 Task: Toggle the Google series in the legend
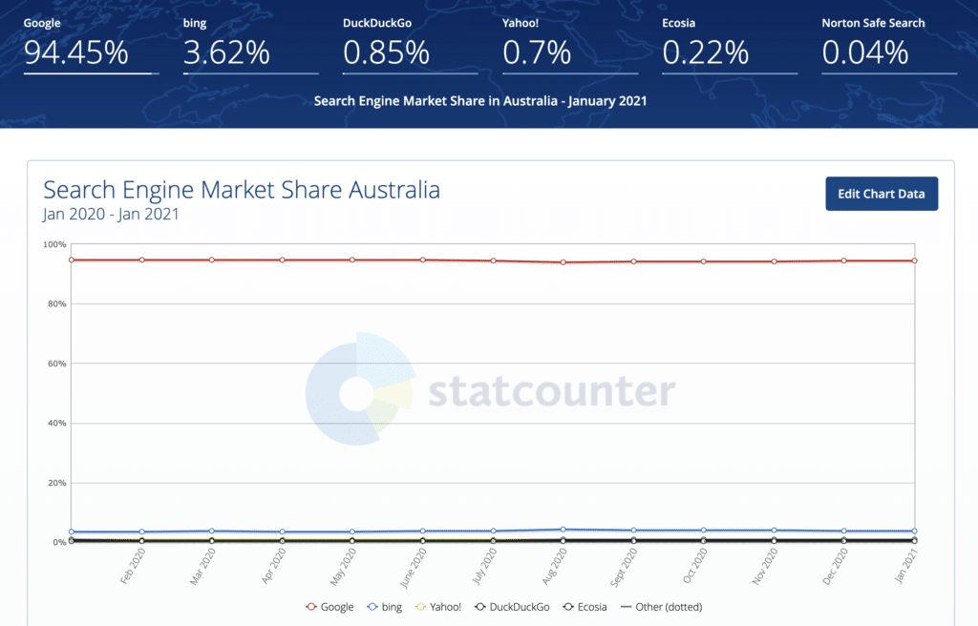(330, 607)
